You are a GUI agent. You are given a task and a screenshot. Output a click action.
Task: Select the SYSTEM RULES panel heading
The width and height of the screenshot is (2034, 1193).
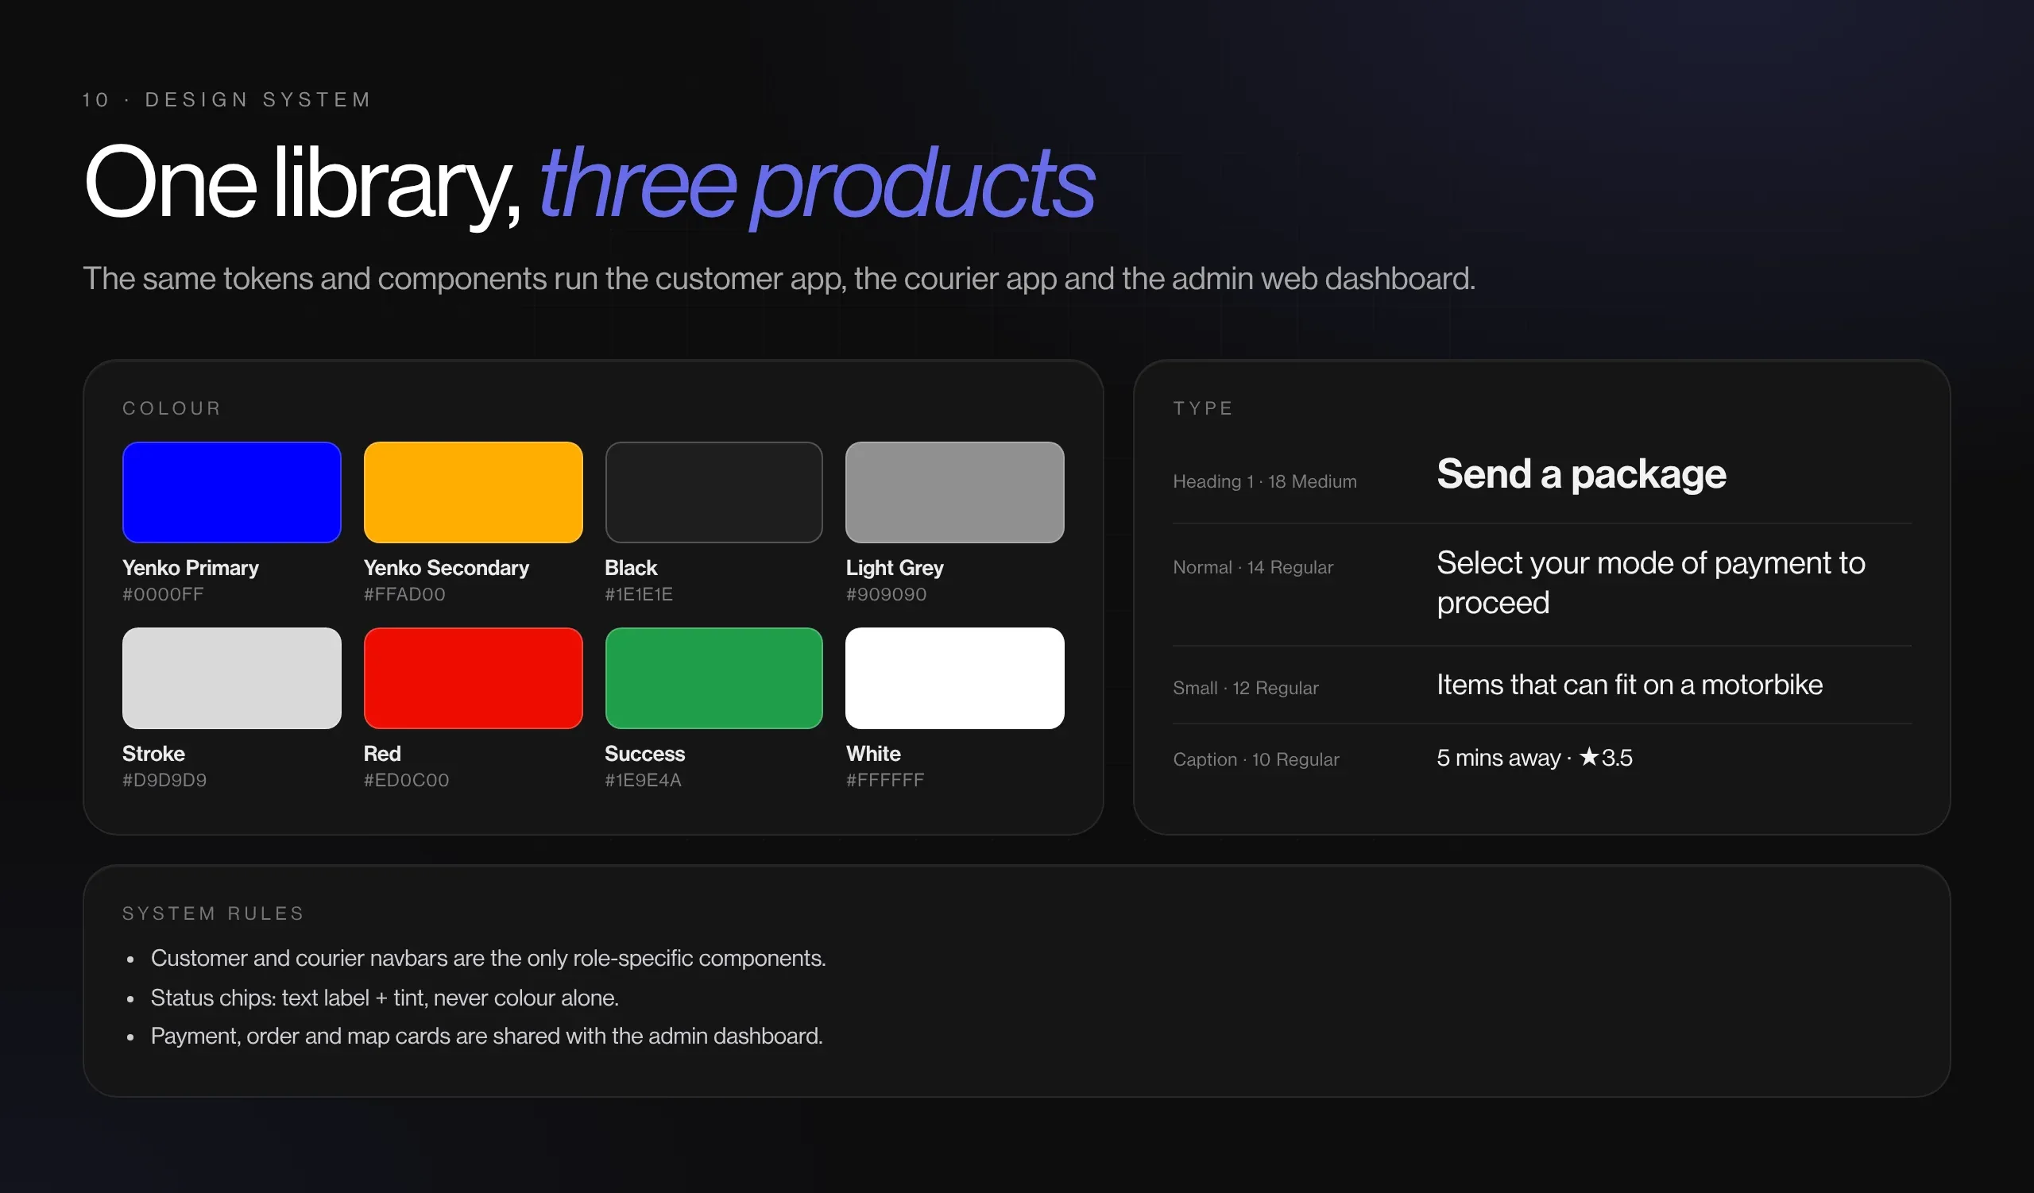(213, 913)
